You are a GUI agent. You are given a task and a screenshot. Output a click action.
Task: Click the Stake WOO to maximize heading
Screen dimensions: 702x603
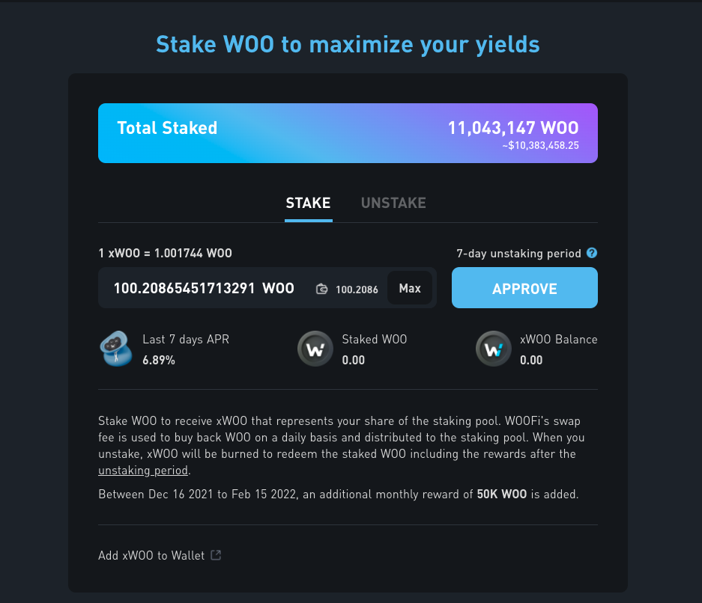(x=348, y=45)
